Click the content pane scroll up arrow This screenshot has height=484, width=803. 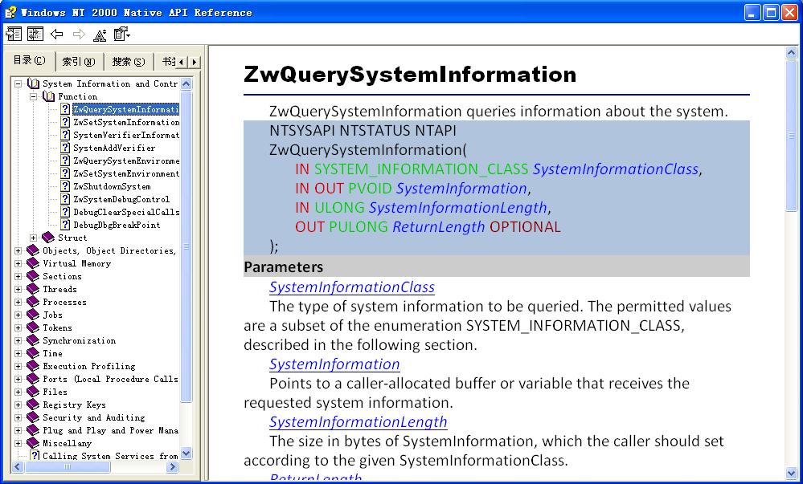[x=791, y=52]
